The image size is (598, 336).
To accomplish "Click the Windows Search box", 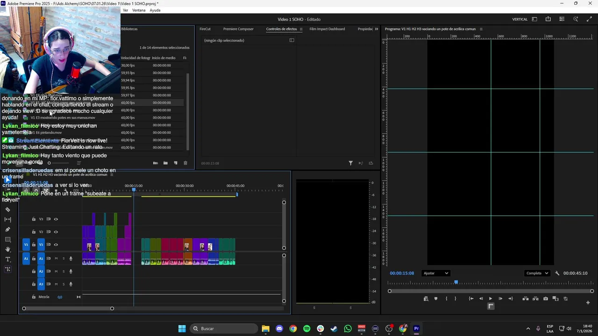I will pyautogui.click(x=224, y=329).
